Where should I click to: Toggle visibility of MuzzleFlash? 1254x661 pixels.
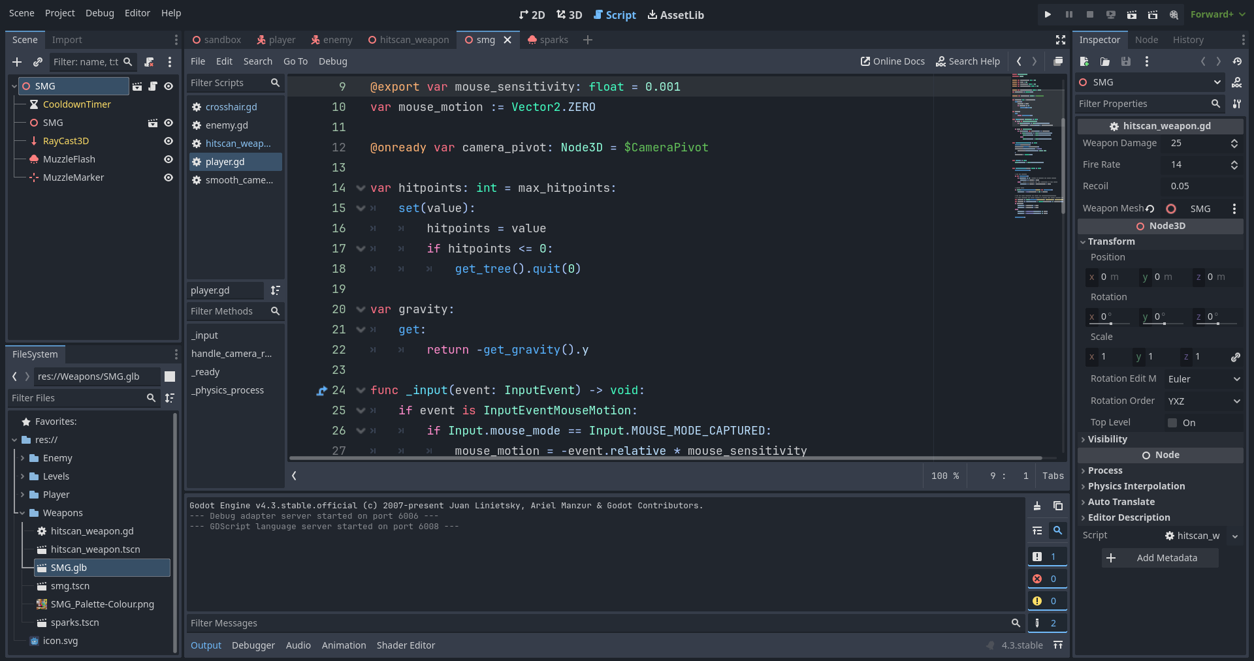click(x=168, y=159)
